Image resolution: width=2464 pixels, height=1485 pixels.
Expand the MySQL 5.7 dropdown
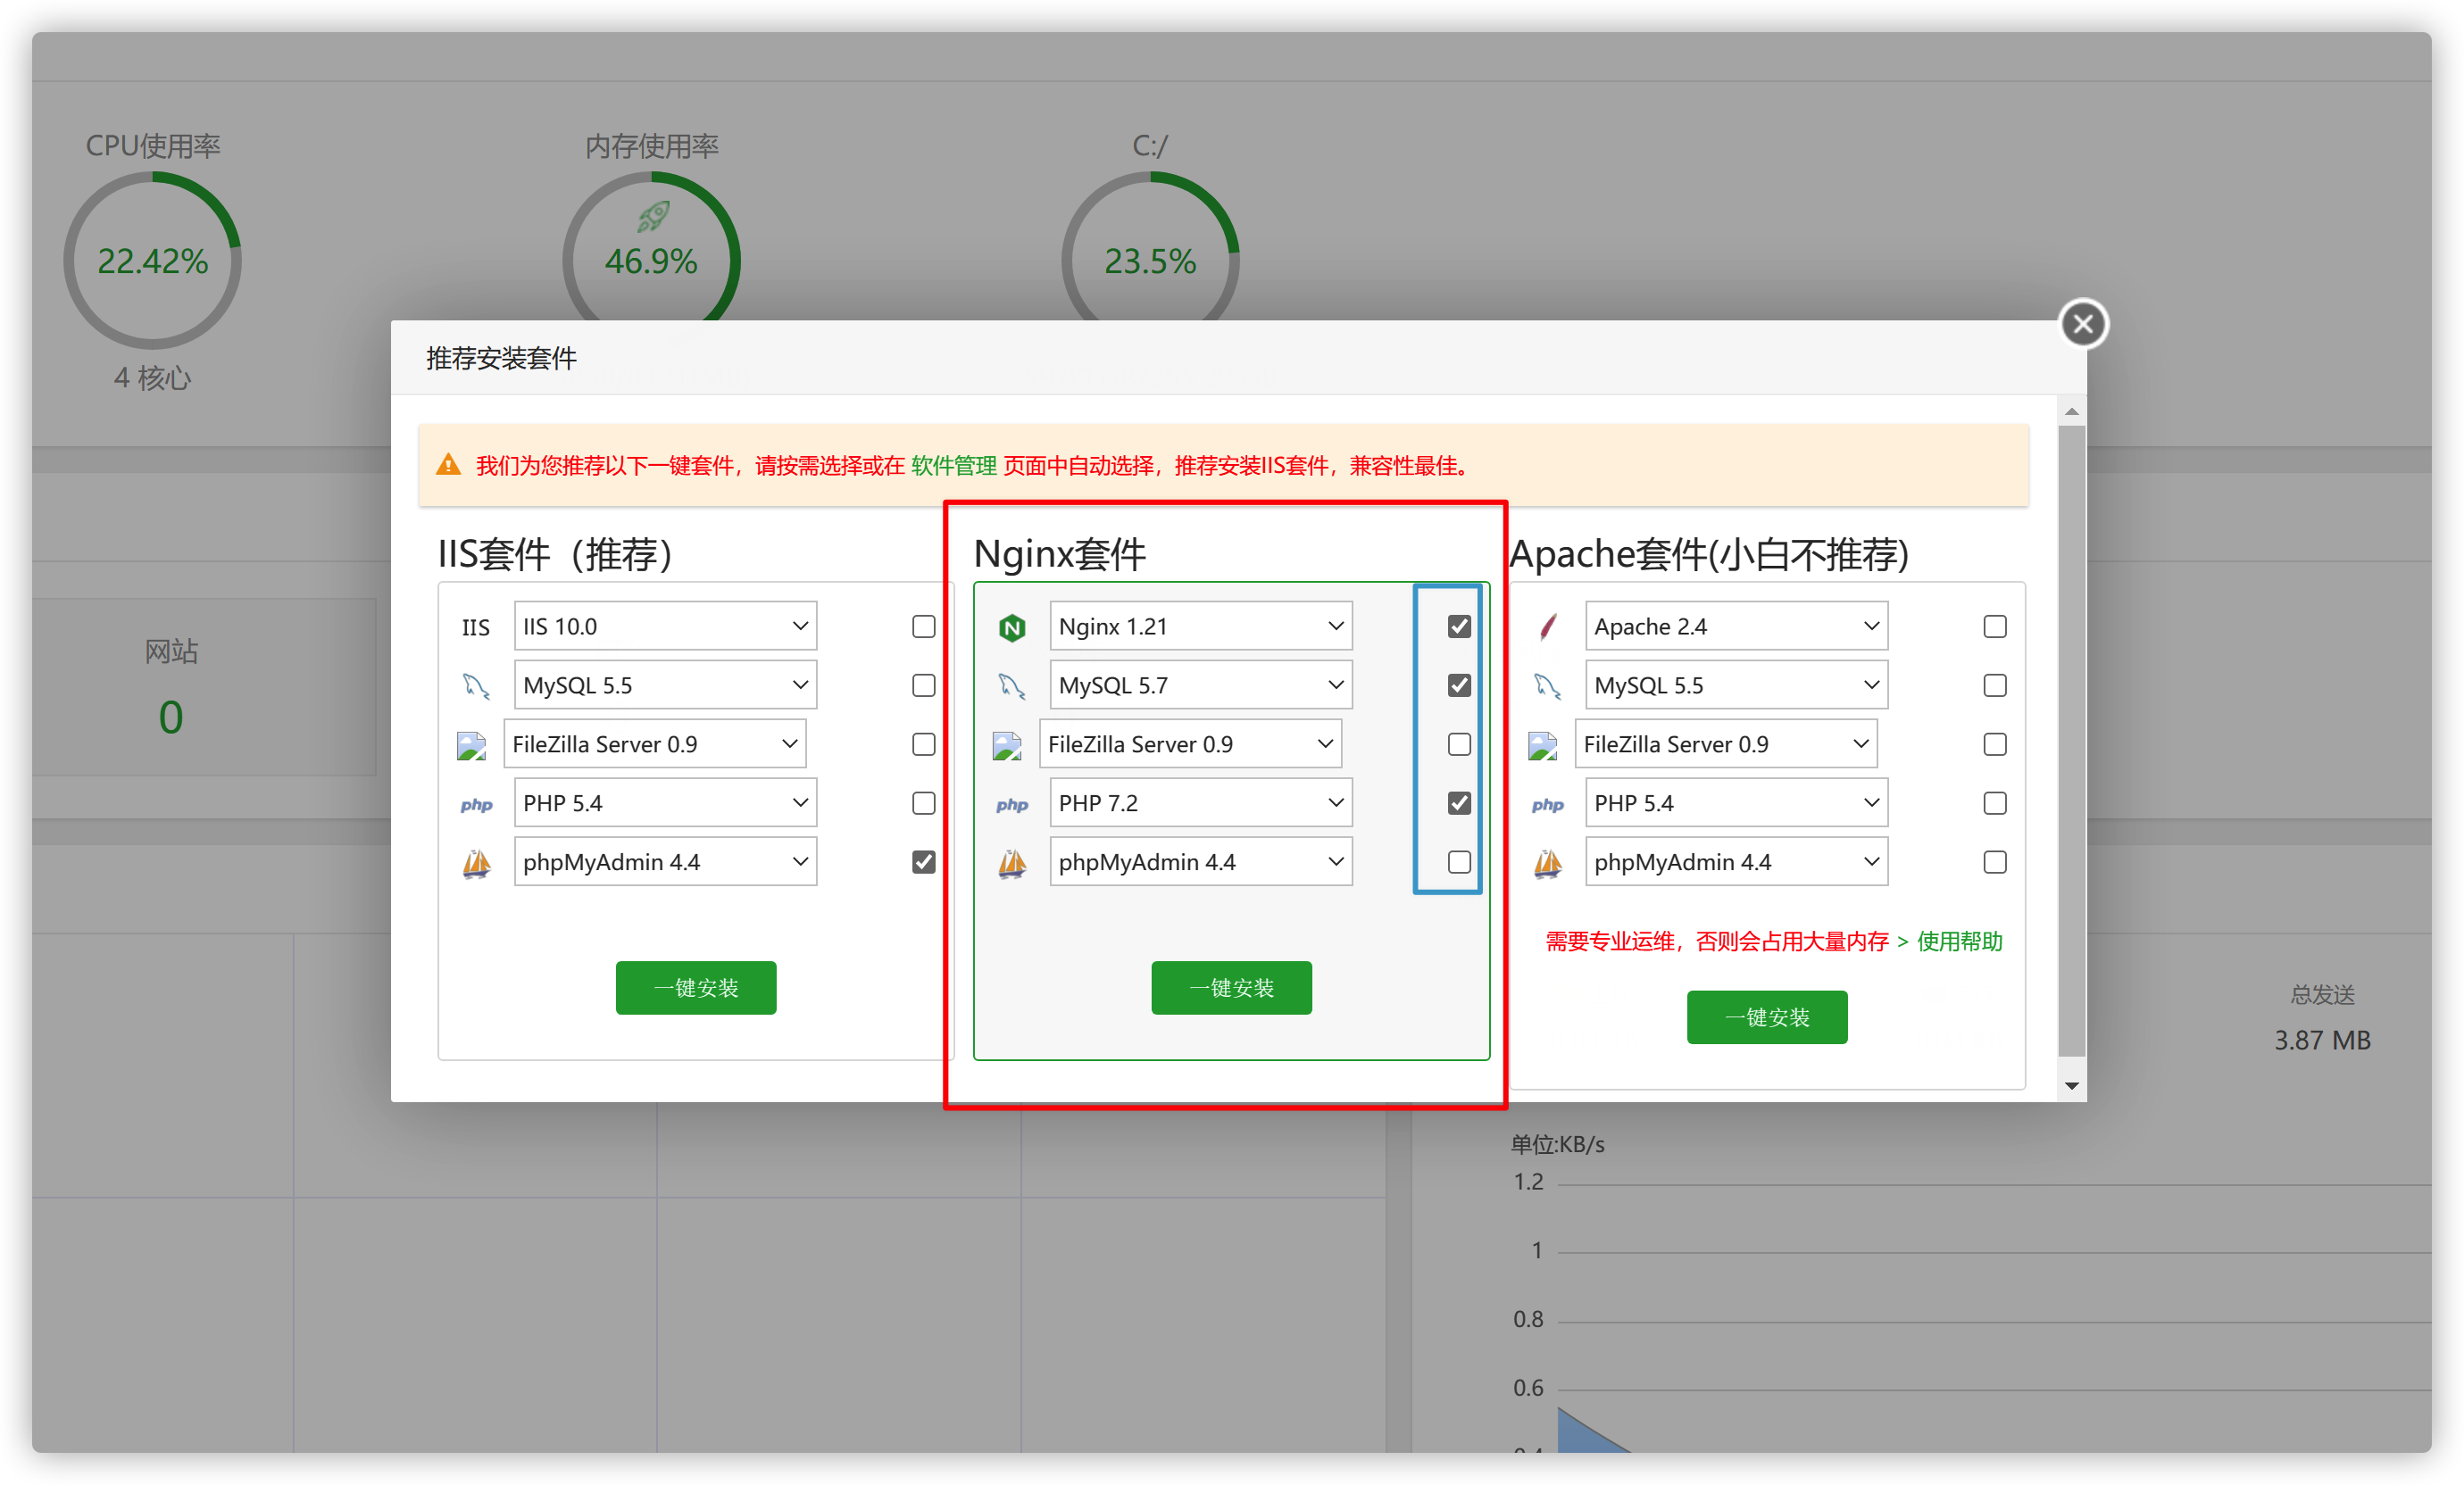1200,685
